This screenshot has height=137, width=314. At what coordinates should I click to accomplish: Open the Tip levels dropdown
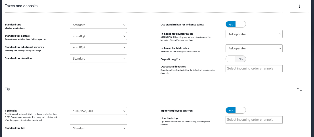98,111
